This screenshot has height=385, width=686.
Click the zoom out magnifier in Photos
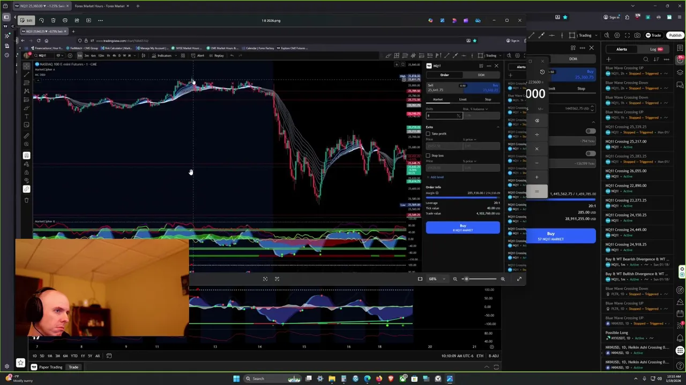coord(455,279)
